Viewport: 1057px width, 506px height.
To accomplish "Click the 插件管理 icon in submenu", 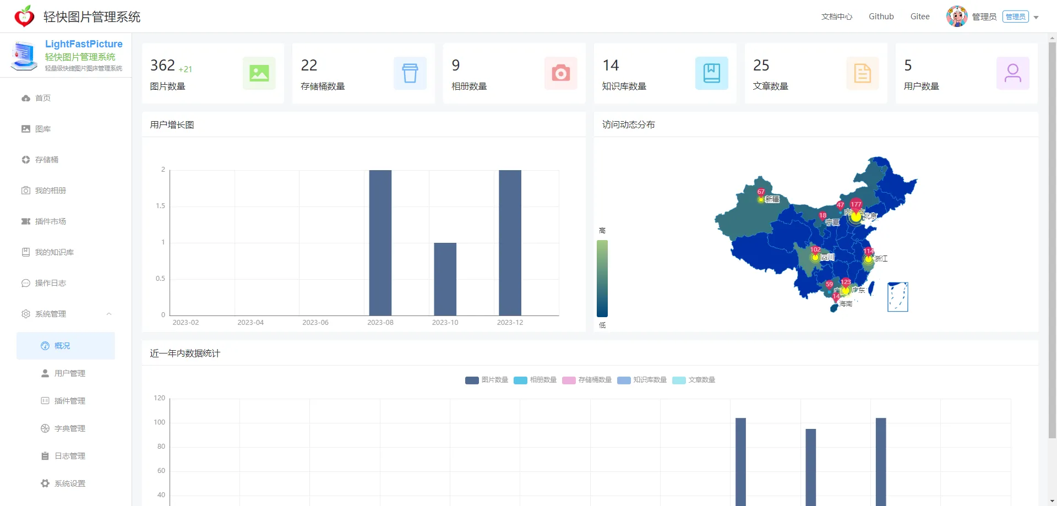I will coord(45,401).
